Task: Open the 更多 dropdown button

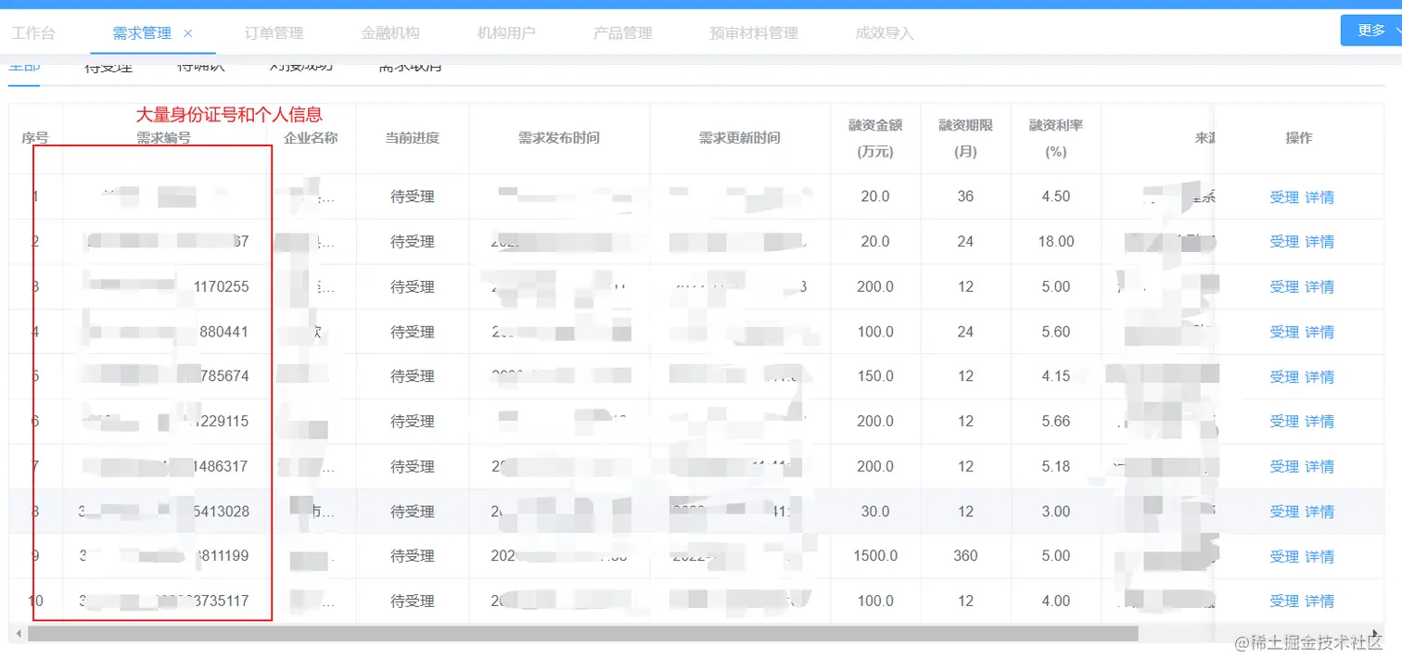Action: pos(1373,30)
